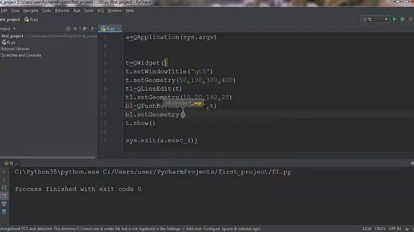The width and height of the screenshot is (414, 232).
Task: Open Run panel settings gear at right edge
Action: tap(412, 163)
